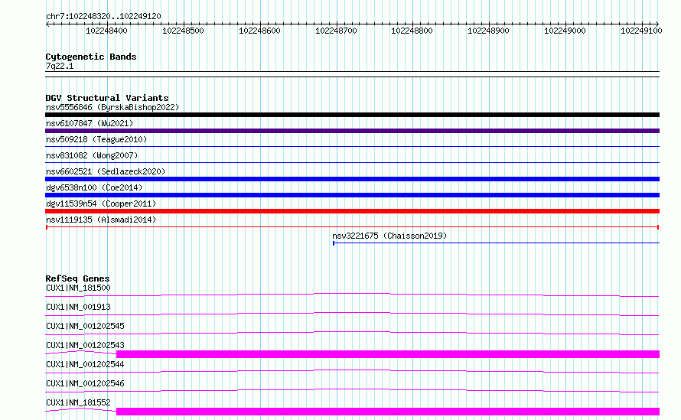Open the DGV Structural Variants track heading
This screenshot has width=681, height=420.
pyautogui.click(x=107, y=98)
